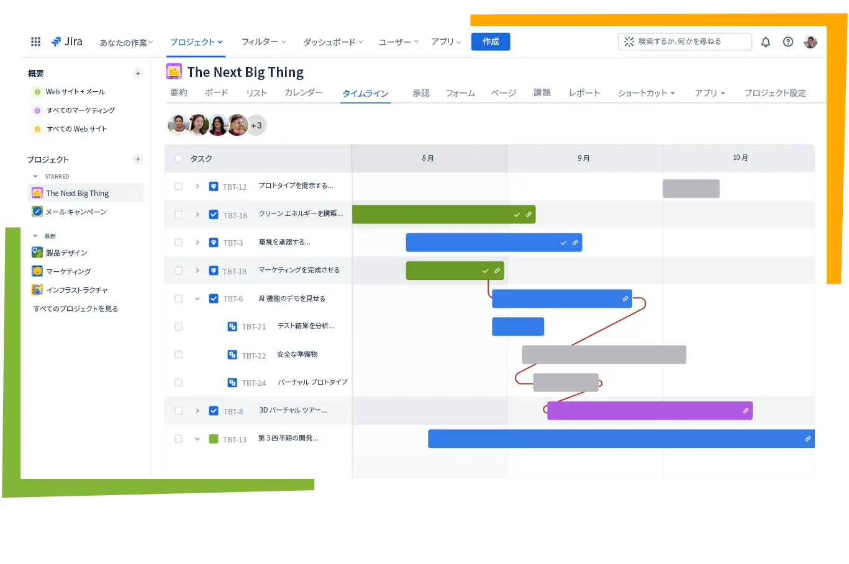Toggle the select-all checkbox beside タスク
This screenshot has width=849, height=564.
[179, 158]
